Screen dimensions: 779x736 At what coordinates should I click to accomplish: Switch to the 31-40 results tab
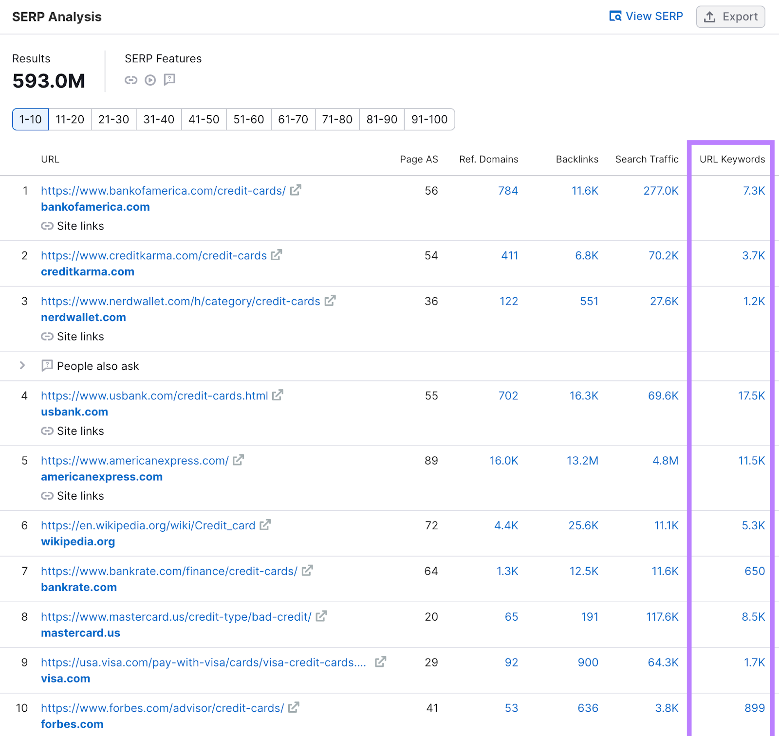point(159,119)
